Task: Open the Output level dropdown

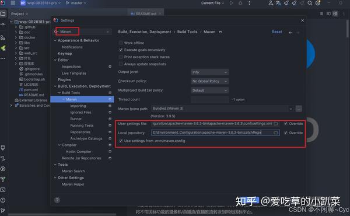Action: [x=209, y=72]
